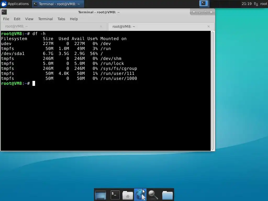Screen dimensions: 268x201
Task: Click the clock showing 21:19
Action: click(247, 4)
